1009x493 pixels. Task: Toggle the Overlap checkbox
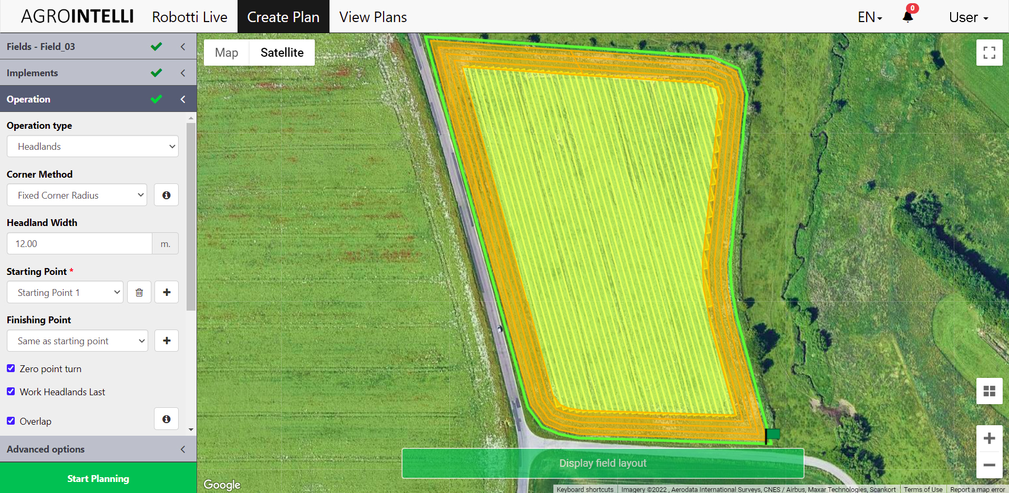coord(11,421)
